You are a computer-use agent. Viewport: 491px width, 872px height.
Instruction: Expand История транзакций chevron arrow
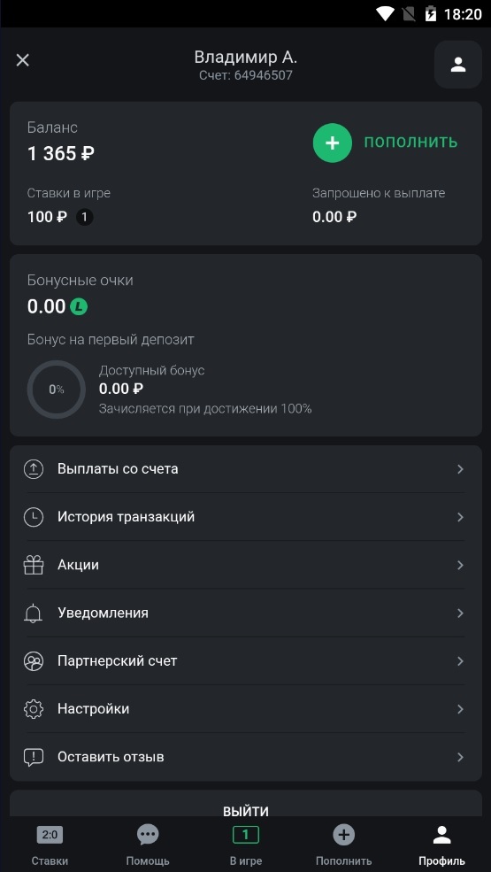pos(460,517)
